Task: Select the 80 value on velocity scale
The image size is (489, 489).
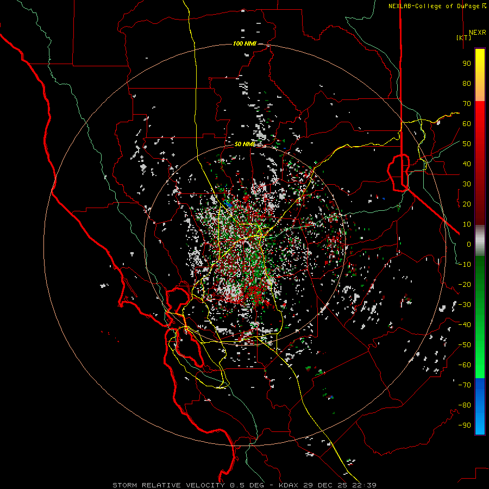Action: click(x=467, y=84)
